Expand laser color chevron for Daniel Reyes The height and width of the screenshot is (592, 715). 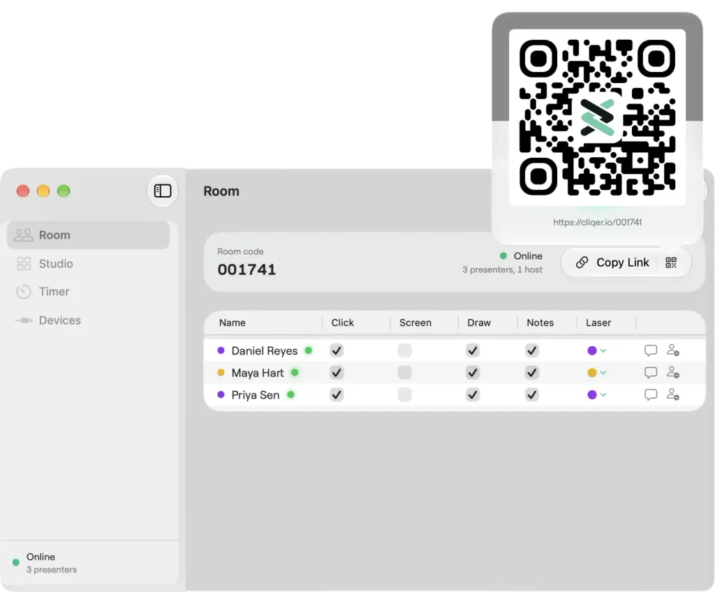[603, 350]
